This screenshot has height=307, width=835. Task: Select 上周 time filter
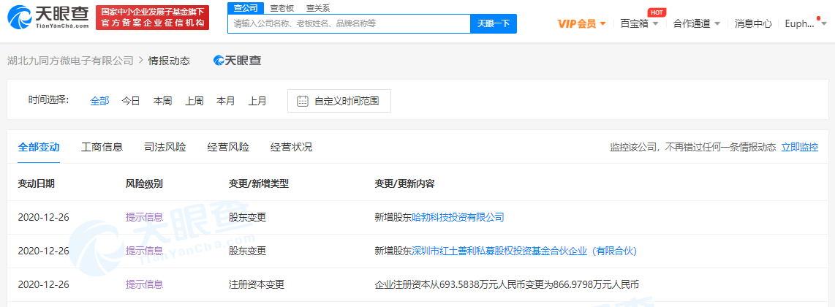pyautogui.click(x=194, y=101)
